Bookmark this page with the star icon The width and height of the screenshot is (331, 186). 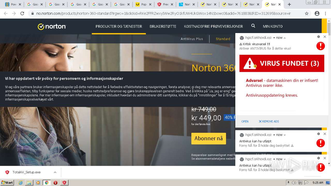click(x=307, y=13)
